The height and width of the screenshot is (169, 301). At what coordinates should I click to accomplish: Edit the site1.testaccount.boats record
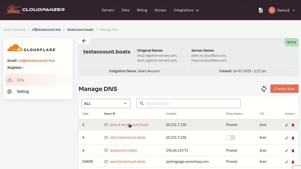(286, 138)
